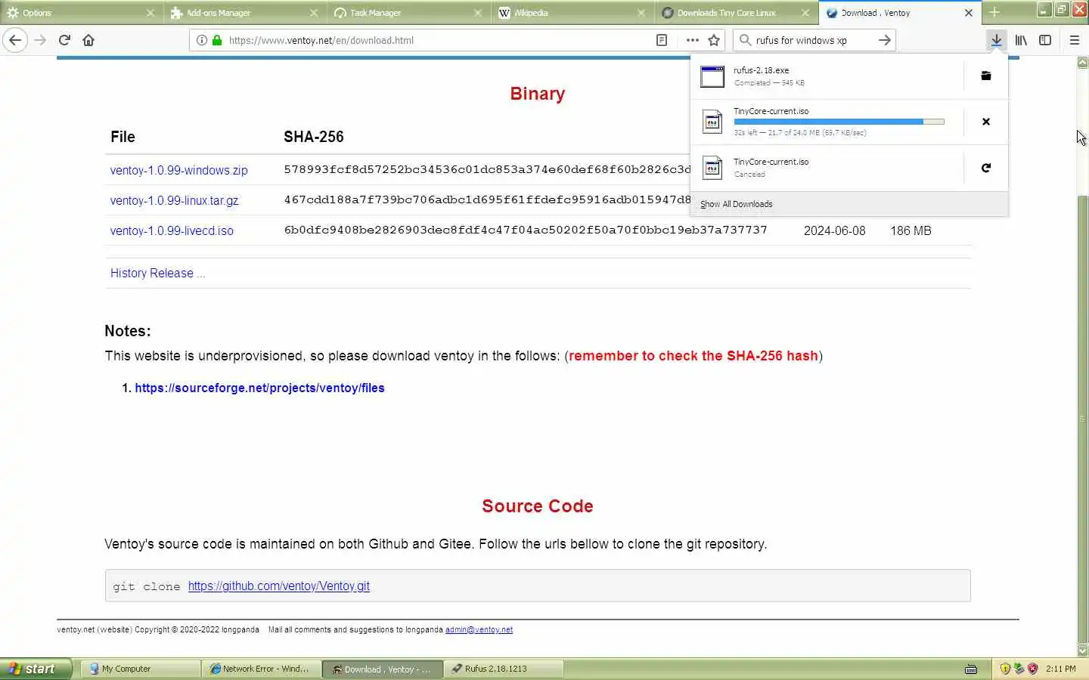Switch to My Computer in the taskbar
This screenshot has height=680, width=1089.
click(141, 669)
